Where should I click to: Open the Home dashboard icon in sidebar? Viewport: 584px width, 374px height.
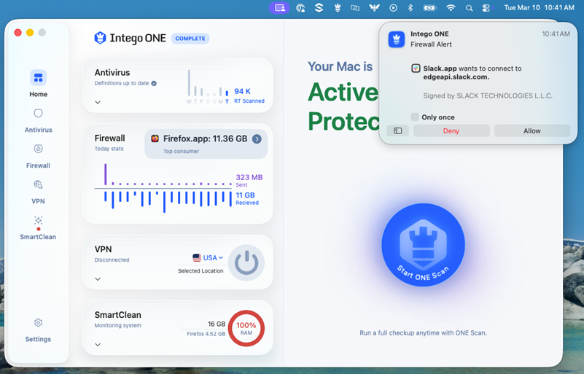point(38,78)
